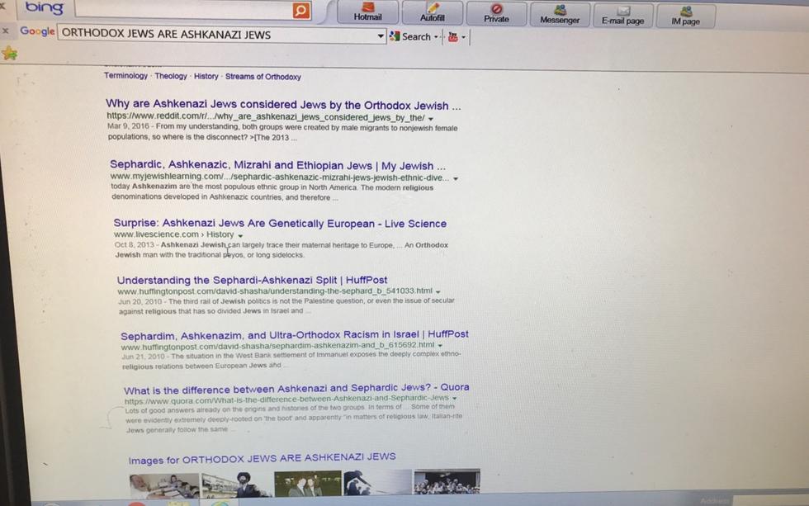Open the Terminology sitelink
Image resolution: width=809 pixels, height=506 pixels.
point(125,76)
